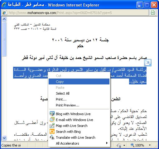Click the security zone icon in status bar

(x=118, y=145)
